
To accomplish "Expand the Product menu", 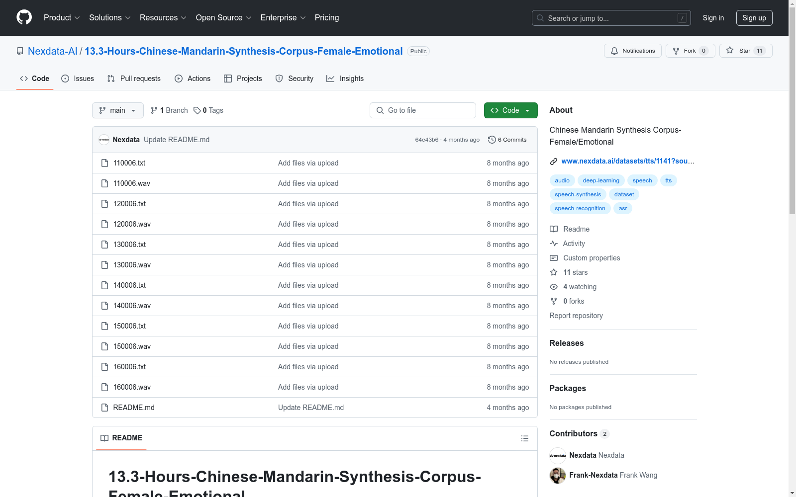I will point(62,18).
